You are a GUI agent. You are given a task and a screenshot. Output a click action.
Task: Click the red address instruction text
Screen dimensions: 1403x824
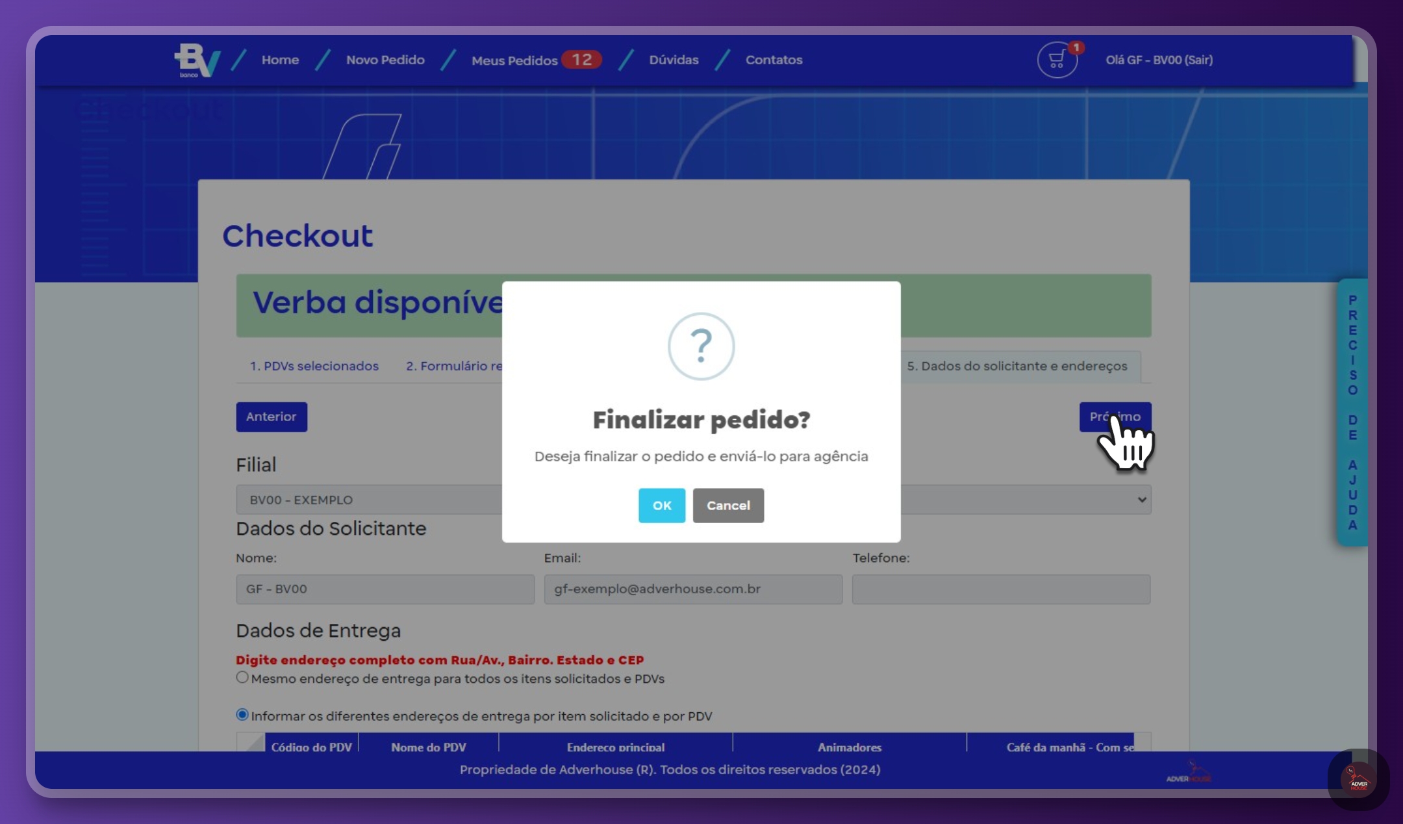pyautogui.click(x=440, y=660)
